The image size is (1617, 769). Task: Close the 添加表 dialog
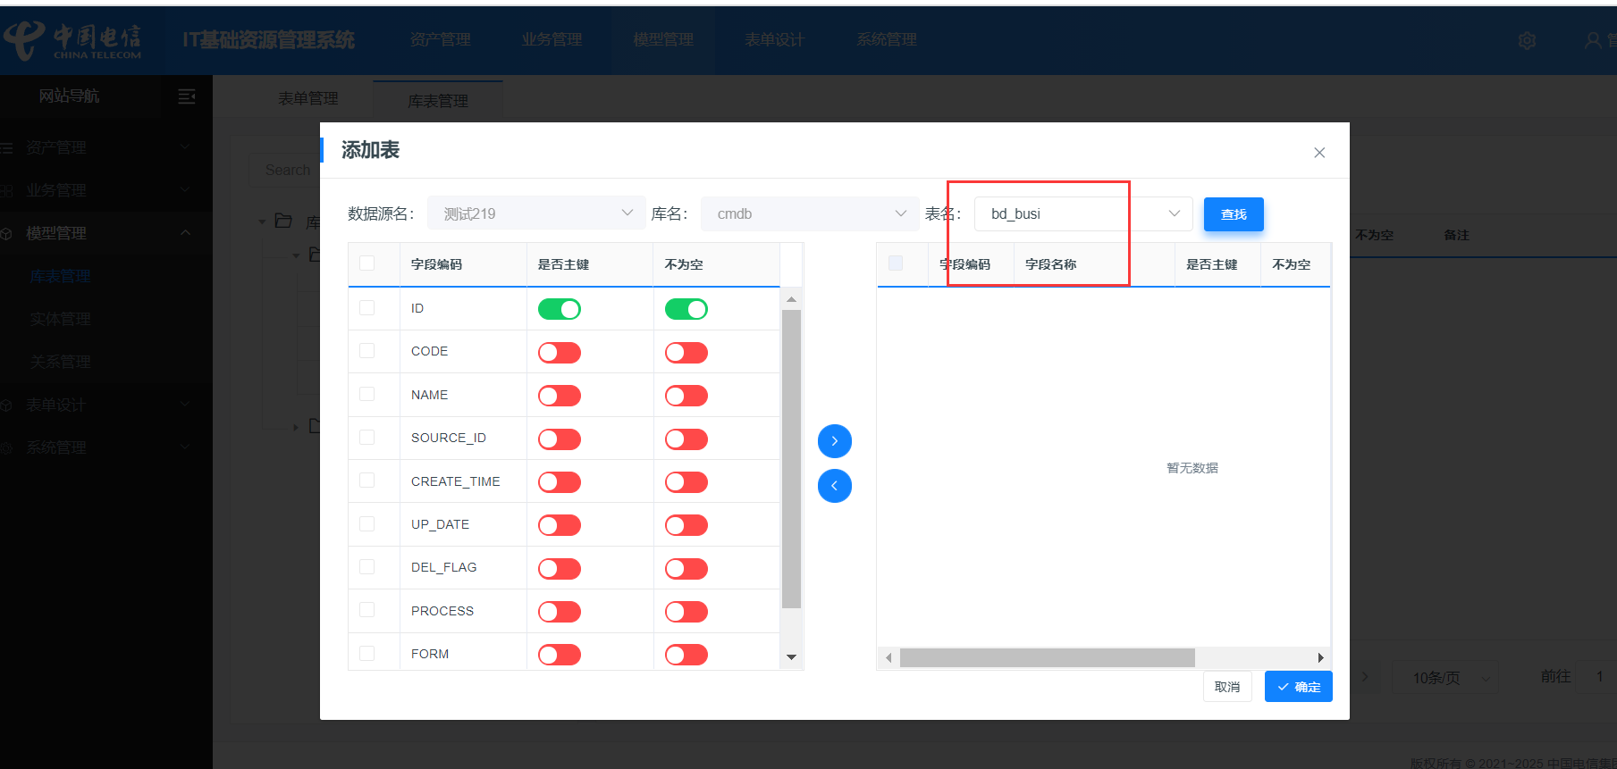click(1319, 153)
